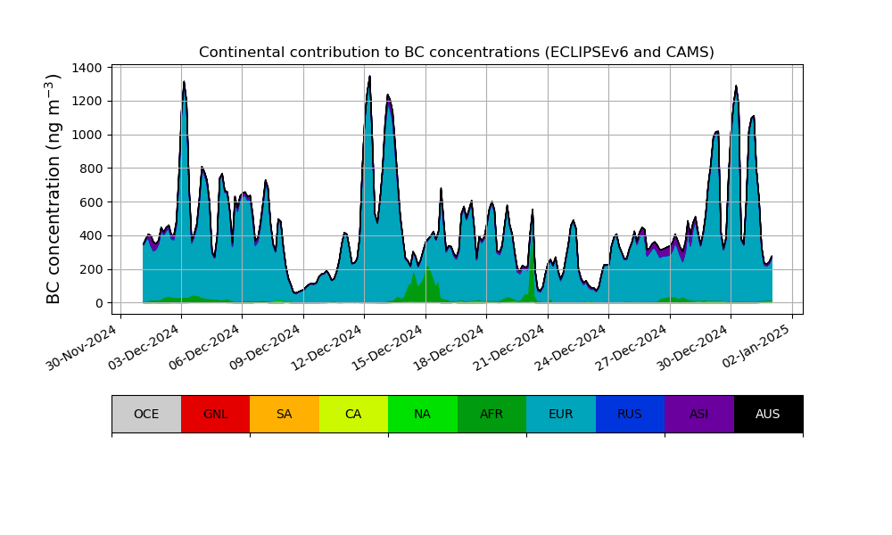Click the orange SA legend swatch

point(284,414)
